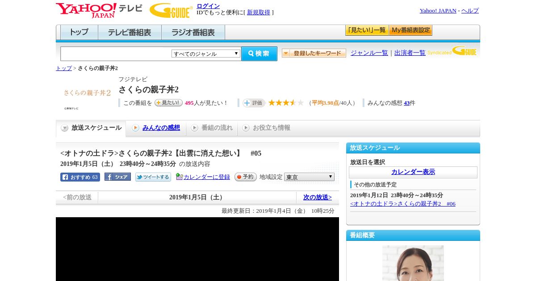
Task: Click the star rating display
Action: coord(286,103)
